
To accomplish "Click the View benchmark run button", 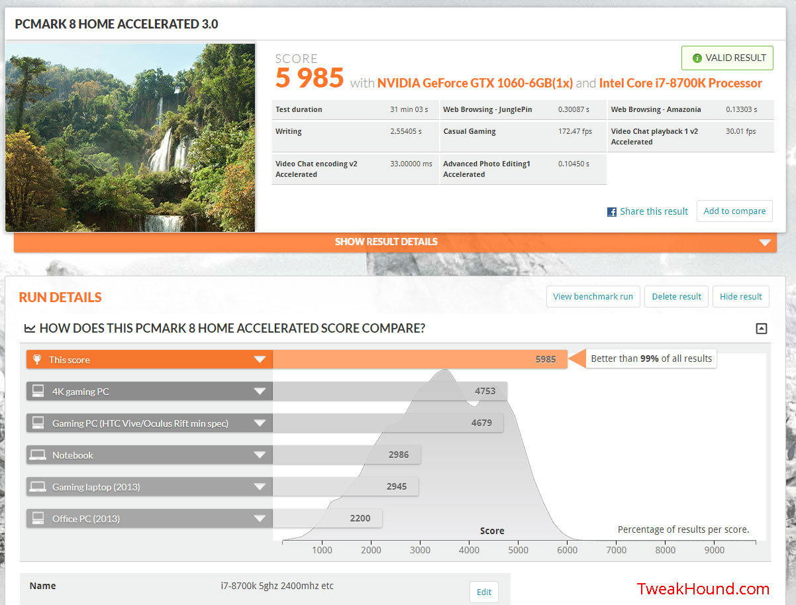I will [593, 296].
